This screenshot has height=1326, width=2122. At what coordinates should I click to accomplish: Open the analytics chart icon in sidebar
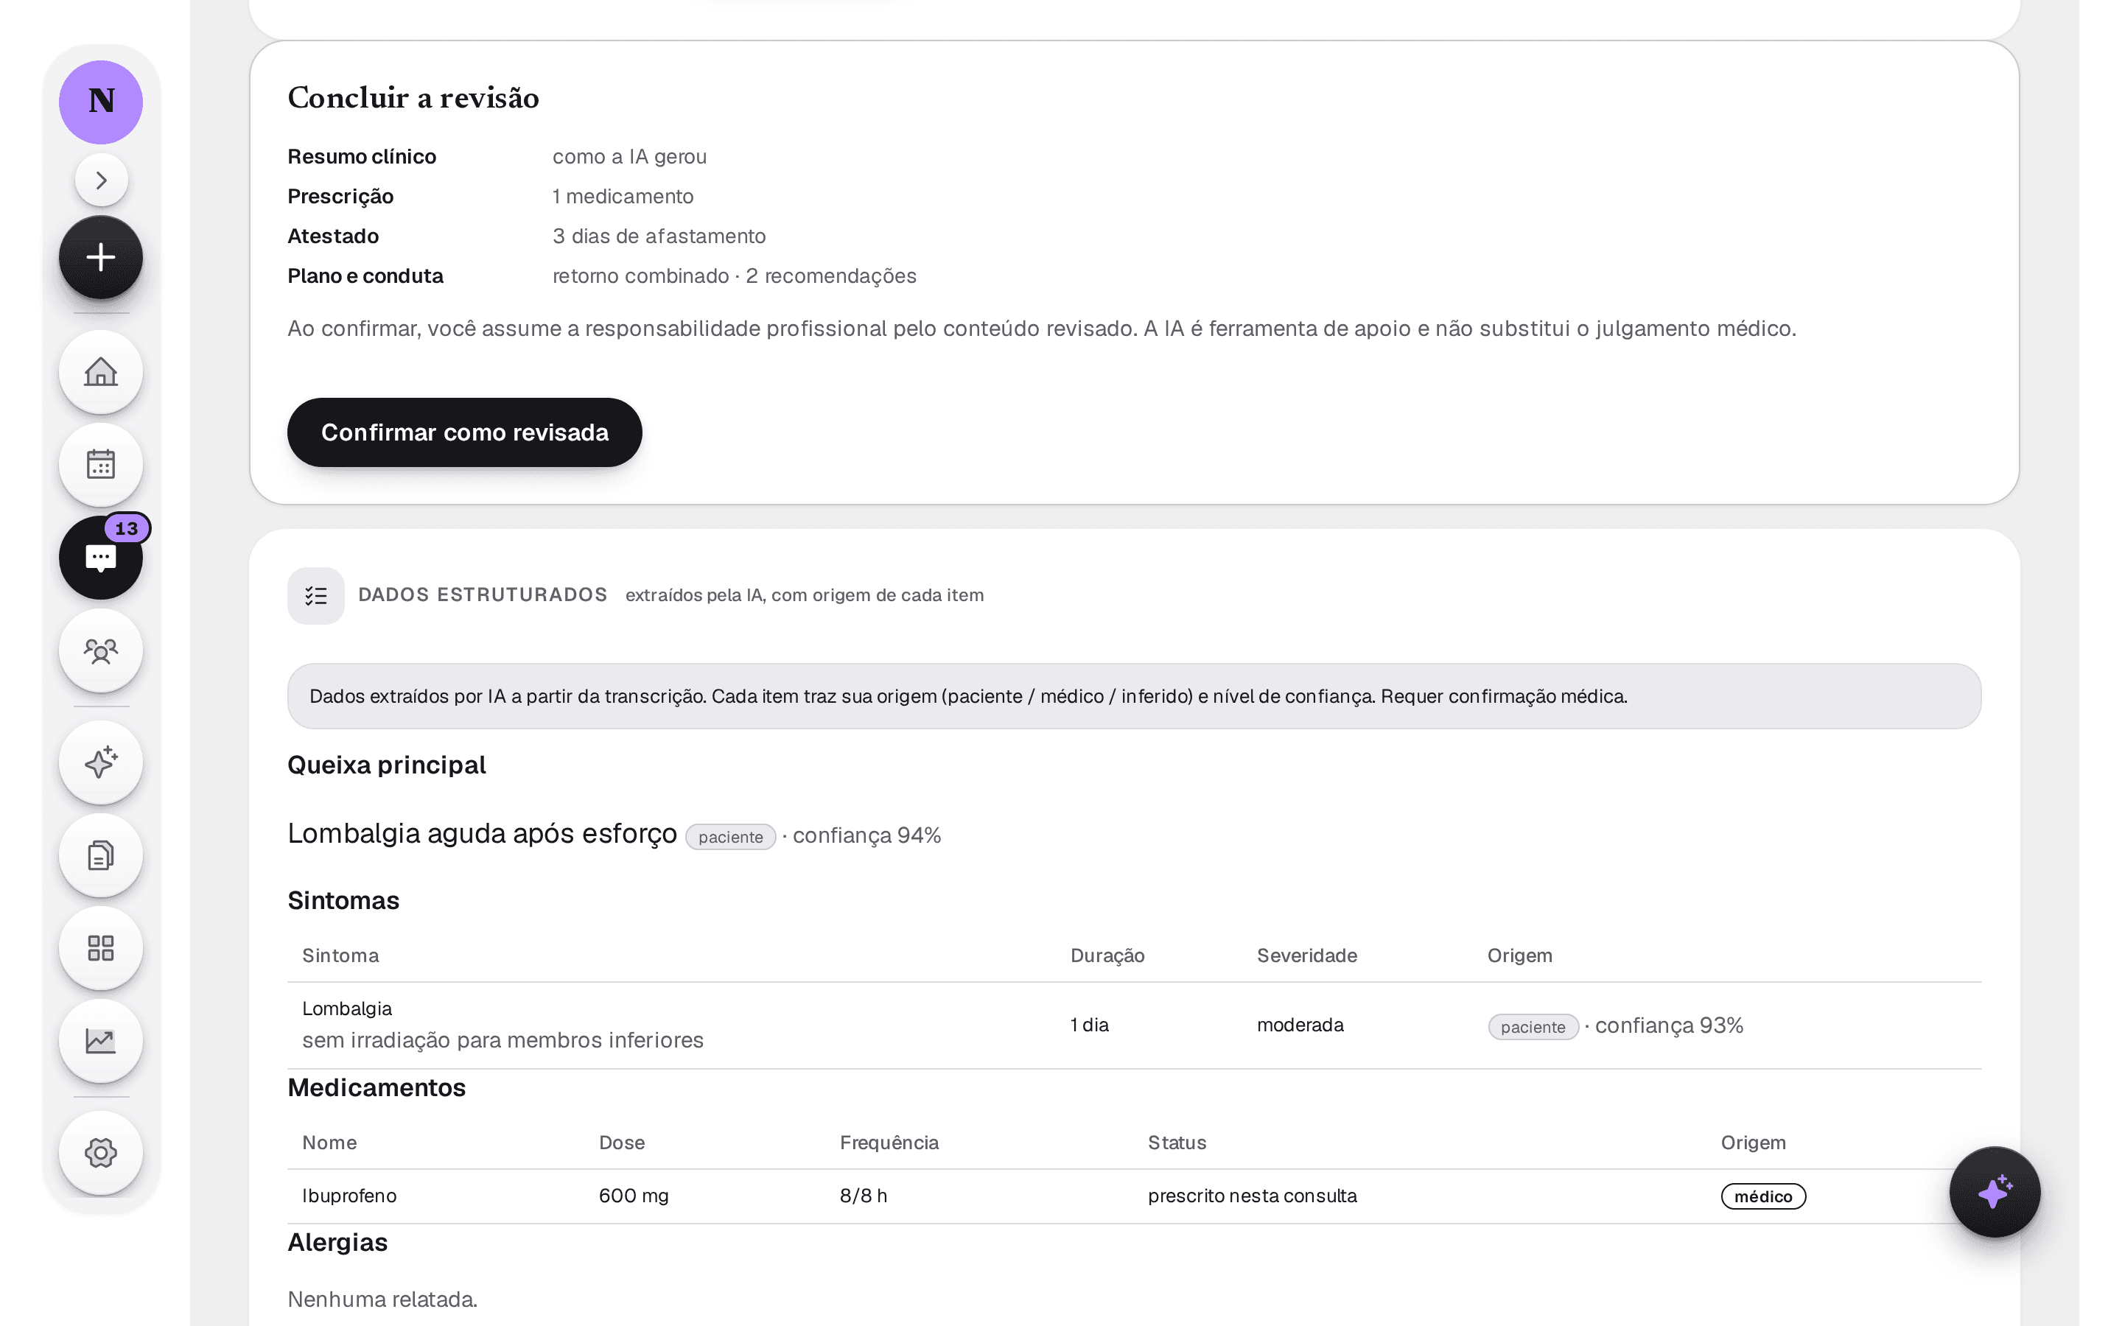click(x=101, y=1041)
